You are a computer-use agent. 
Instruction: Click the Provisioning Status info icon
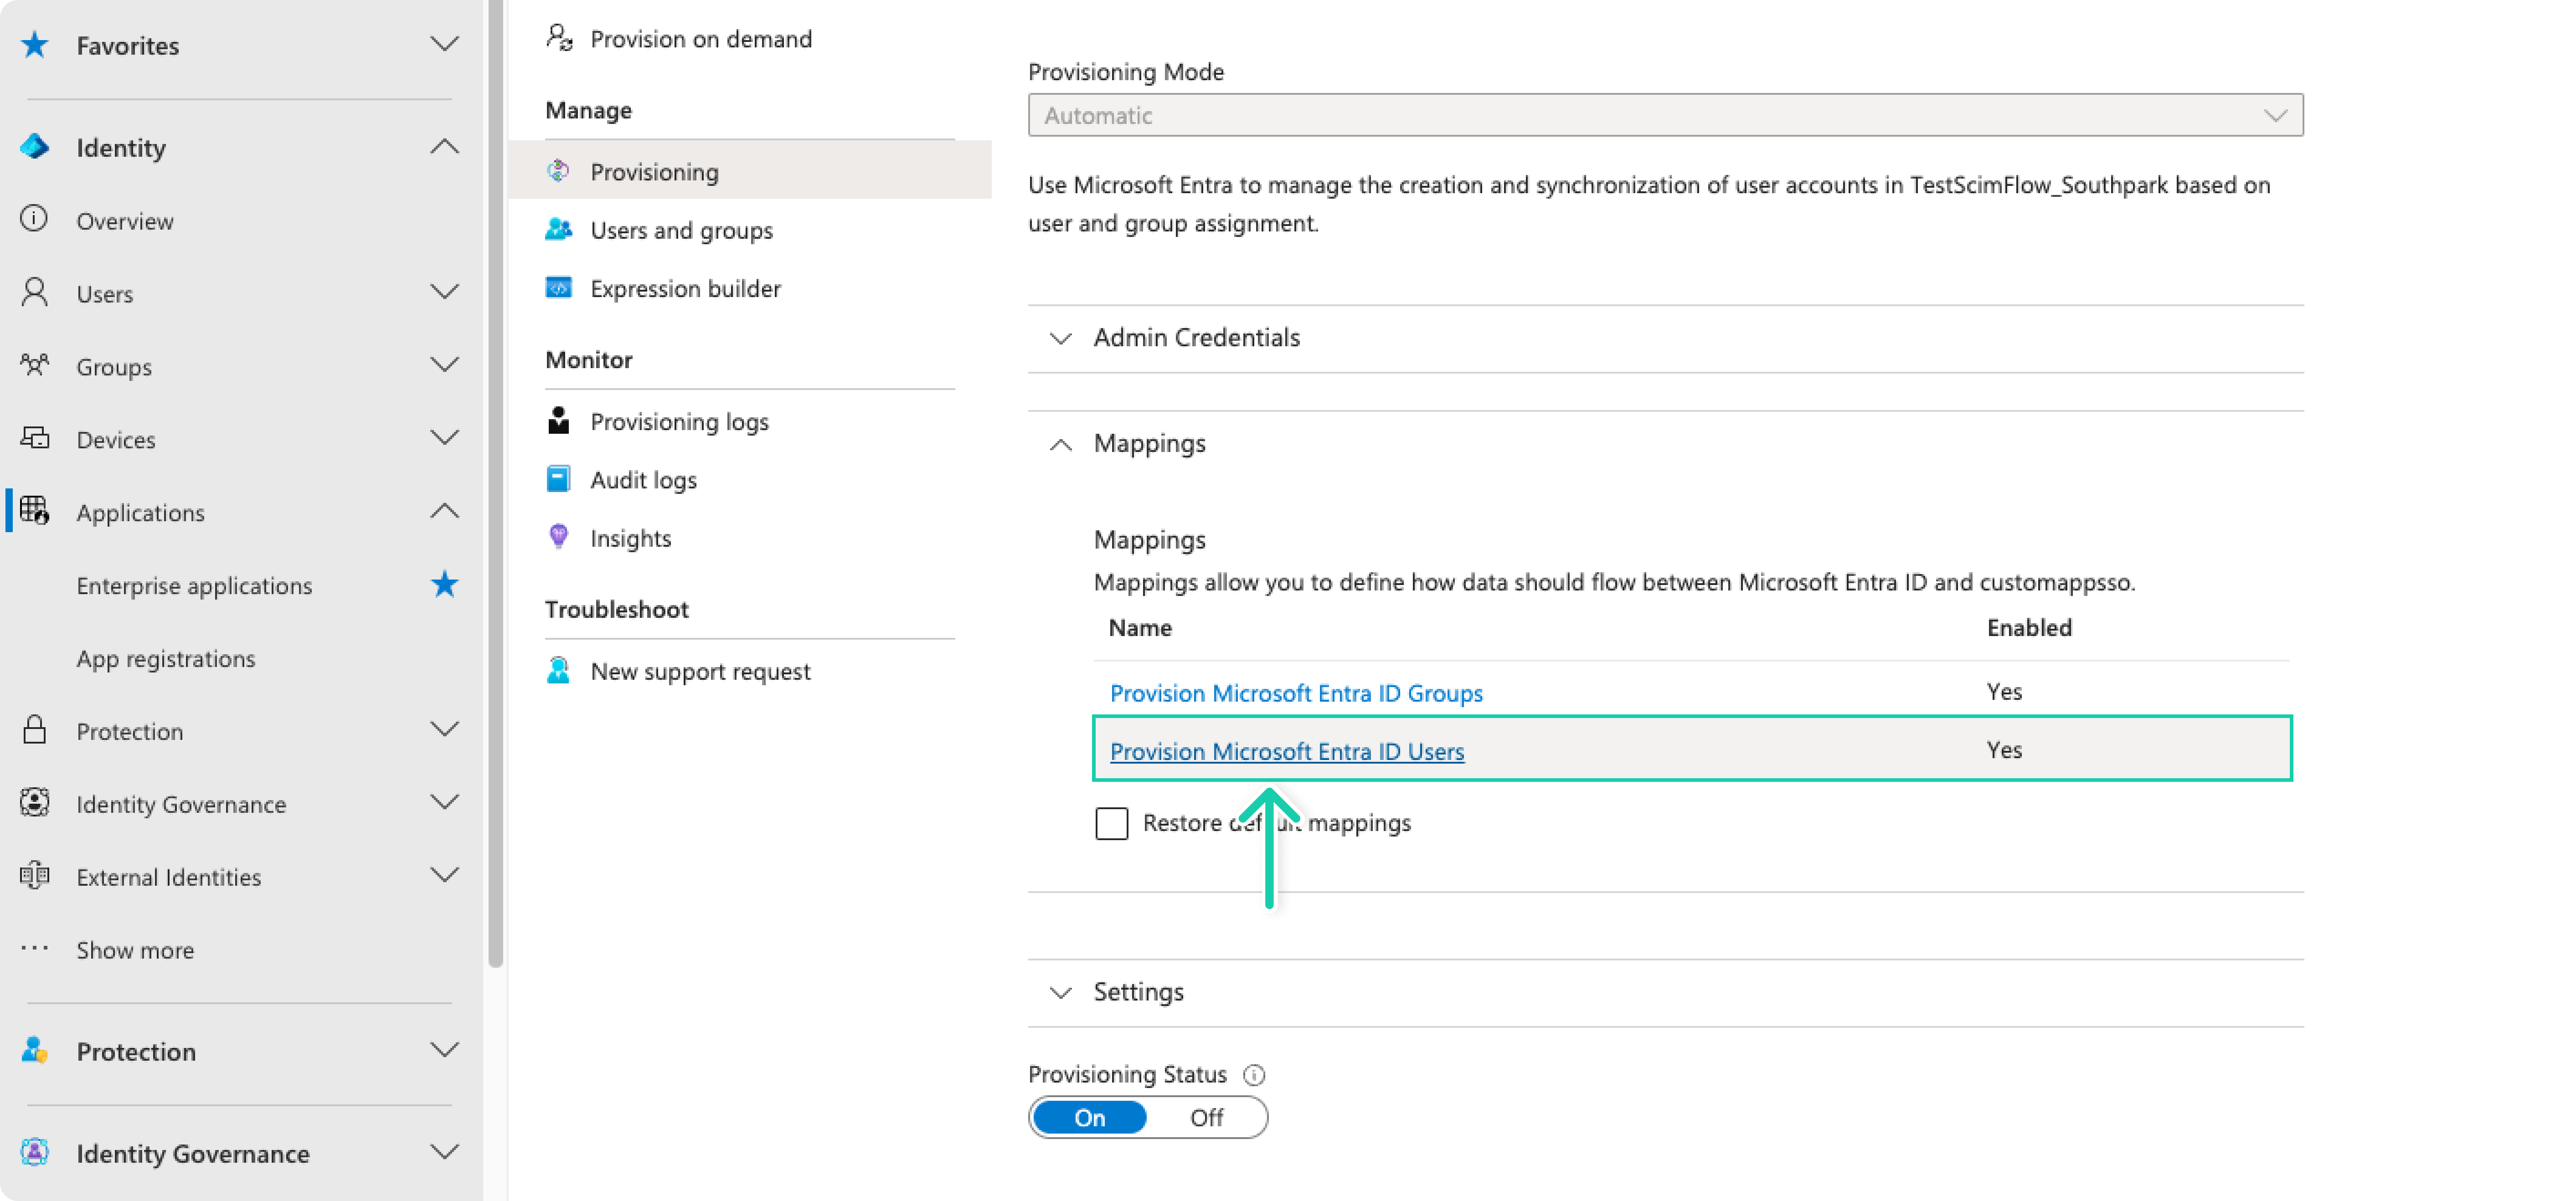point(1254,1075)
